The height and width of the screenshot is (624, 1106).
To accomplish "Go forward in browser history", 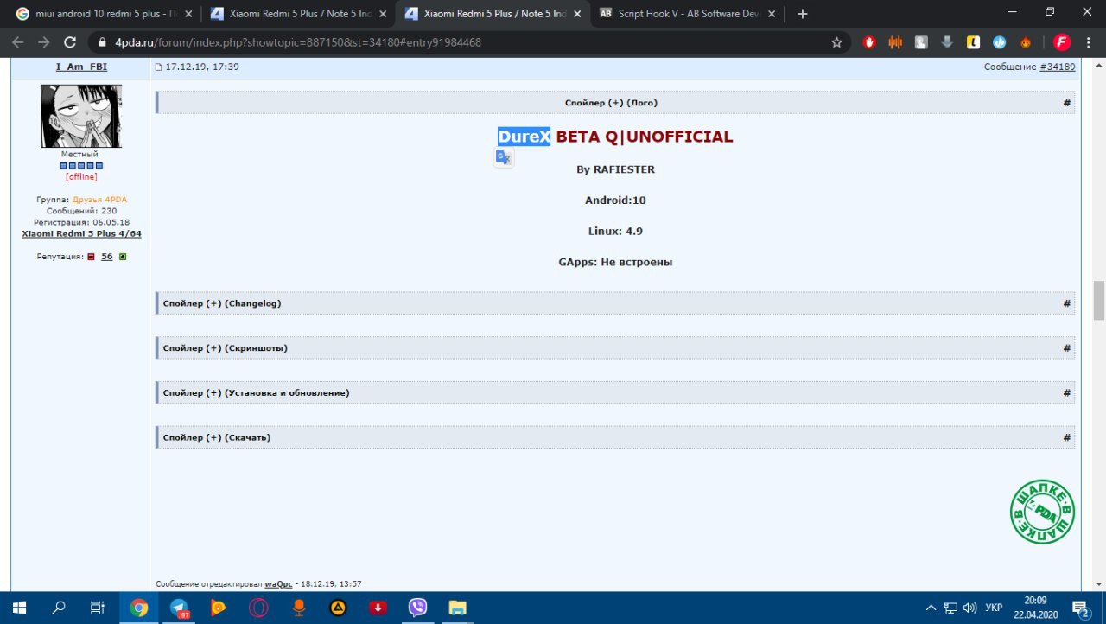I will 44,41.
